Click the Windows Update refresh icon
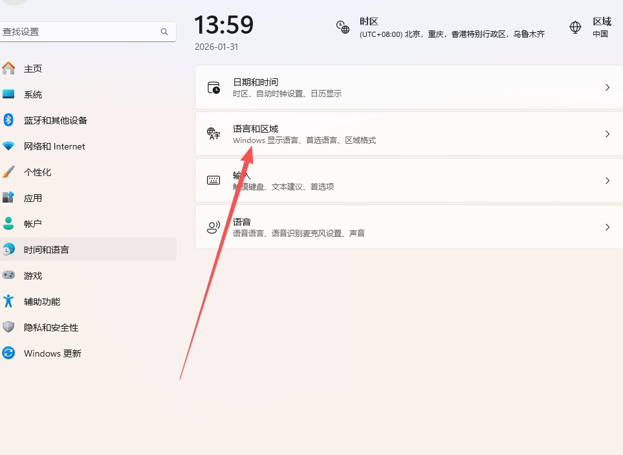 coord(8,353)
